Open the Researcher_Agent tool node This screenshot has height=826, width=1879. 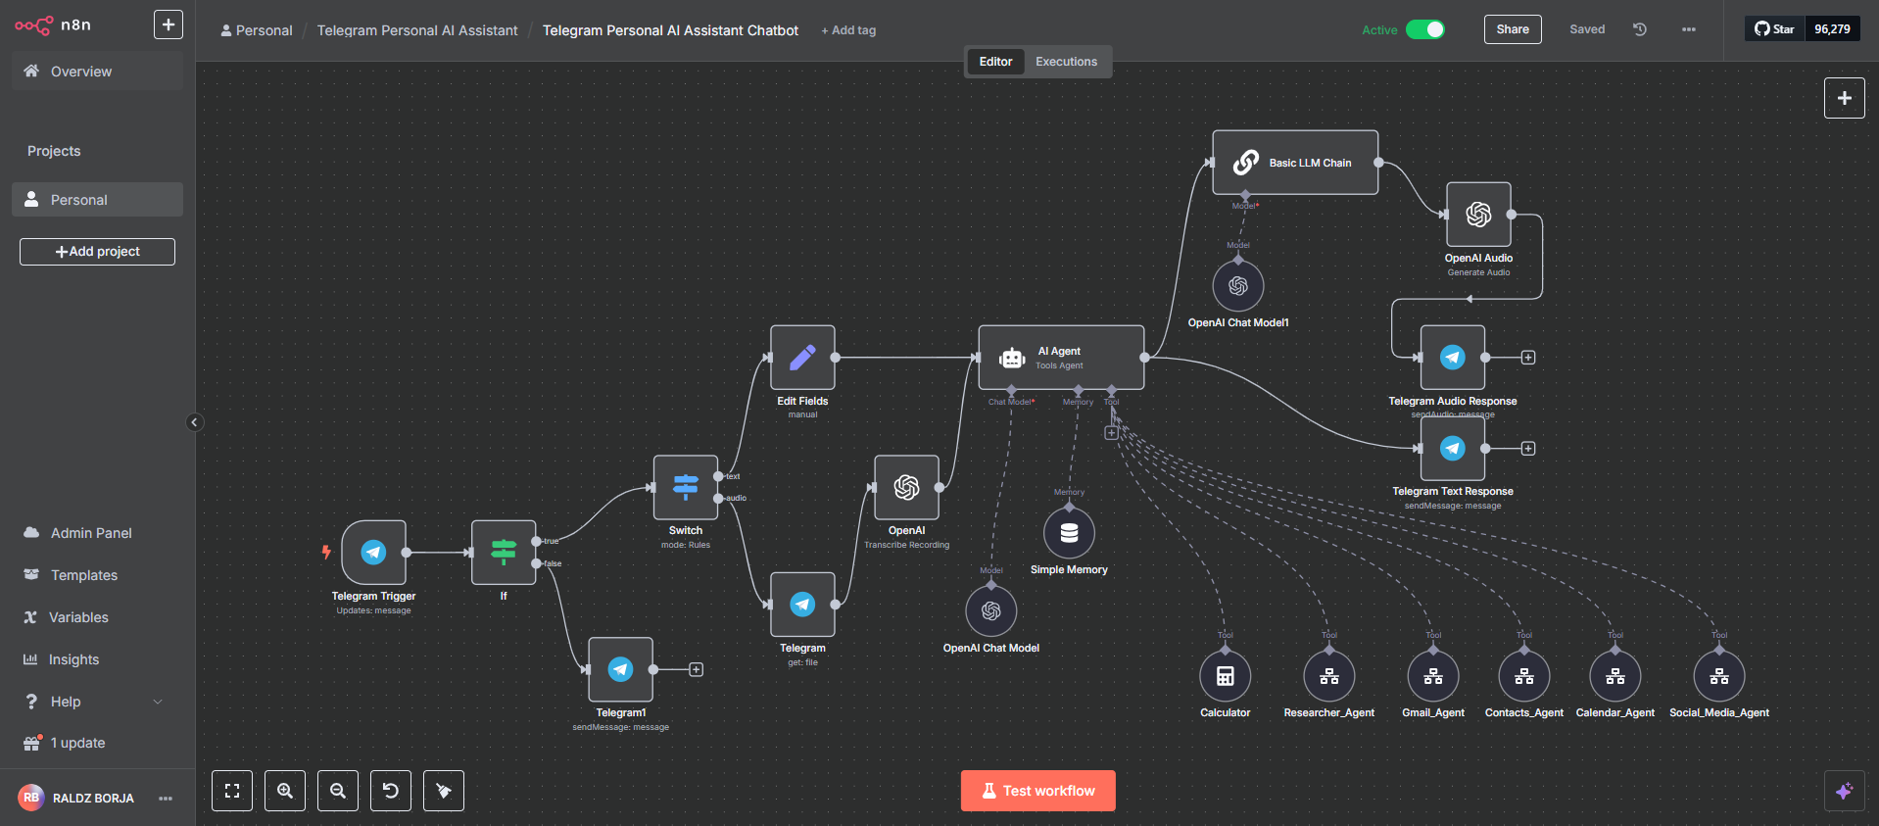pyautogui.click(x=1329, y=675)
